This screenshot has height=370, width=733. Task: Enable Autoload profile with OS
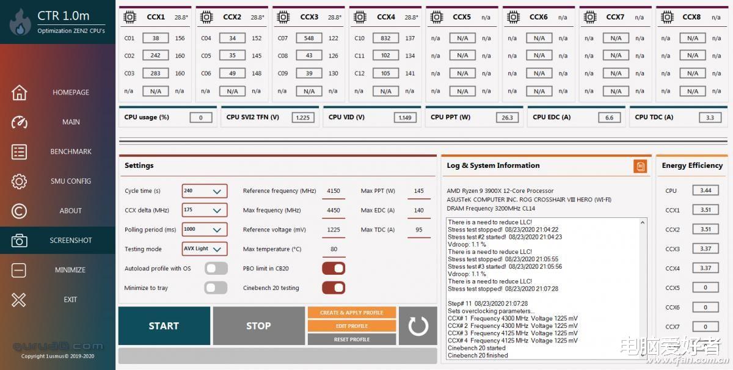click(216, 269)
